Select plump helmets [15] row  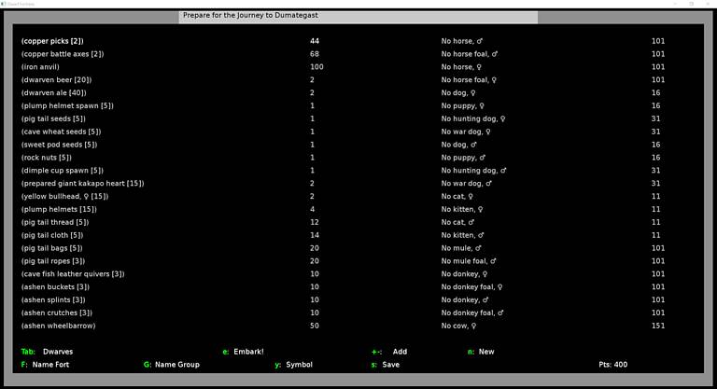(59, 209)
